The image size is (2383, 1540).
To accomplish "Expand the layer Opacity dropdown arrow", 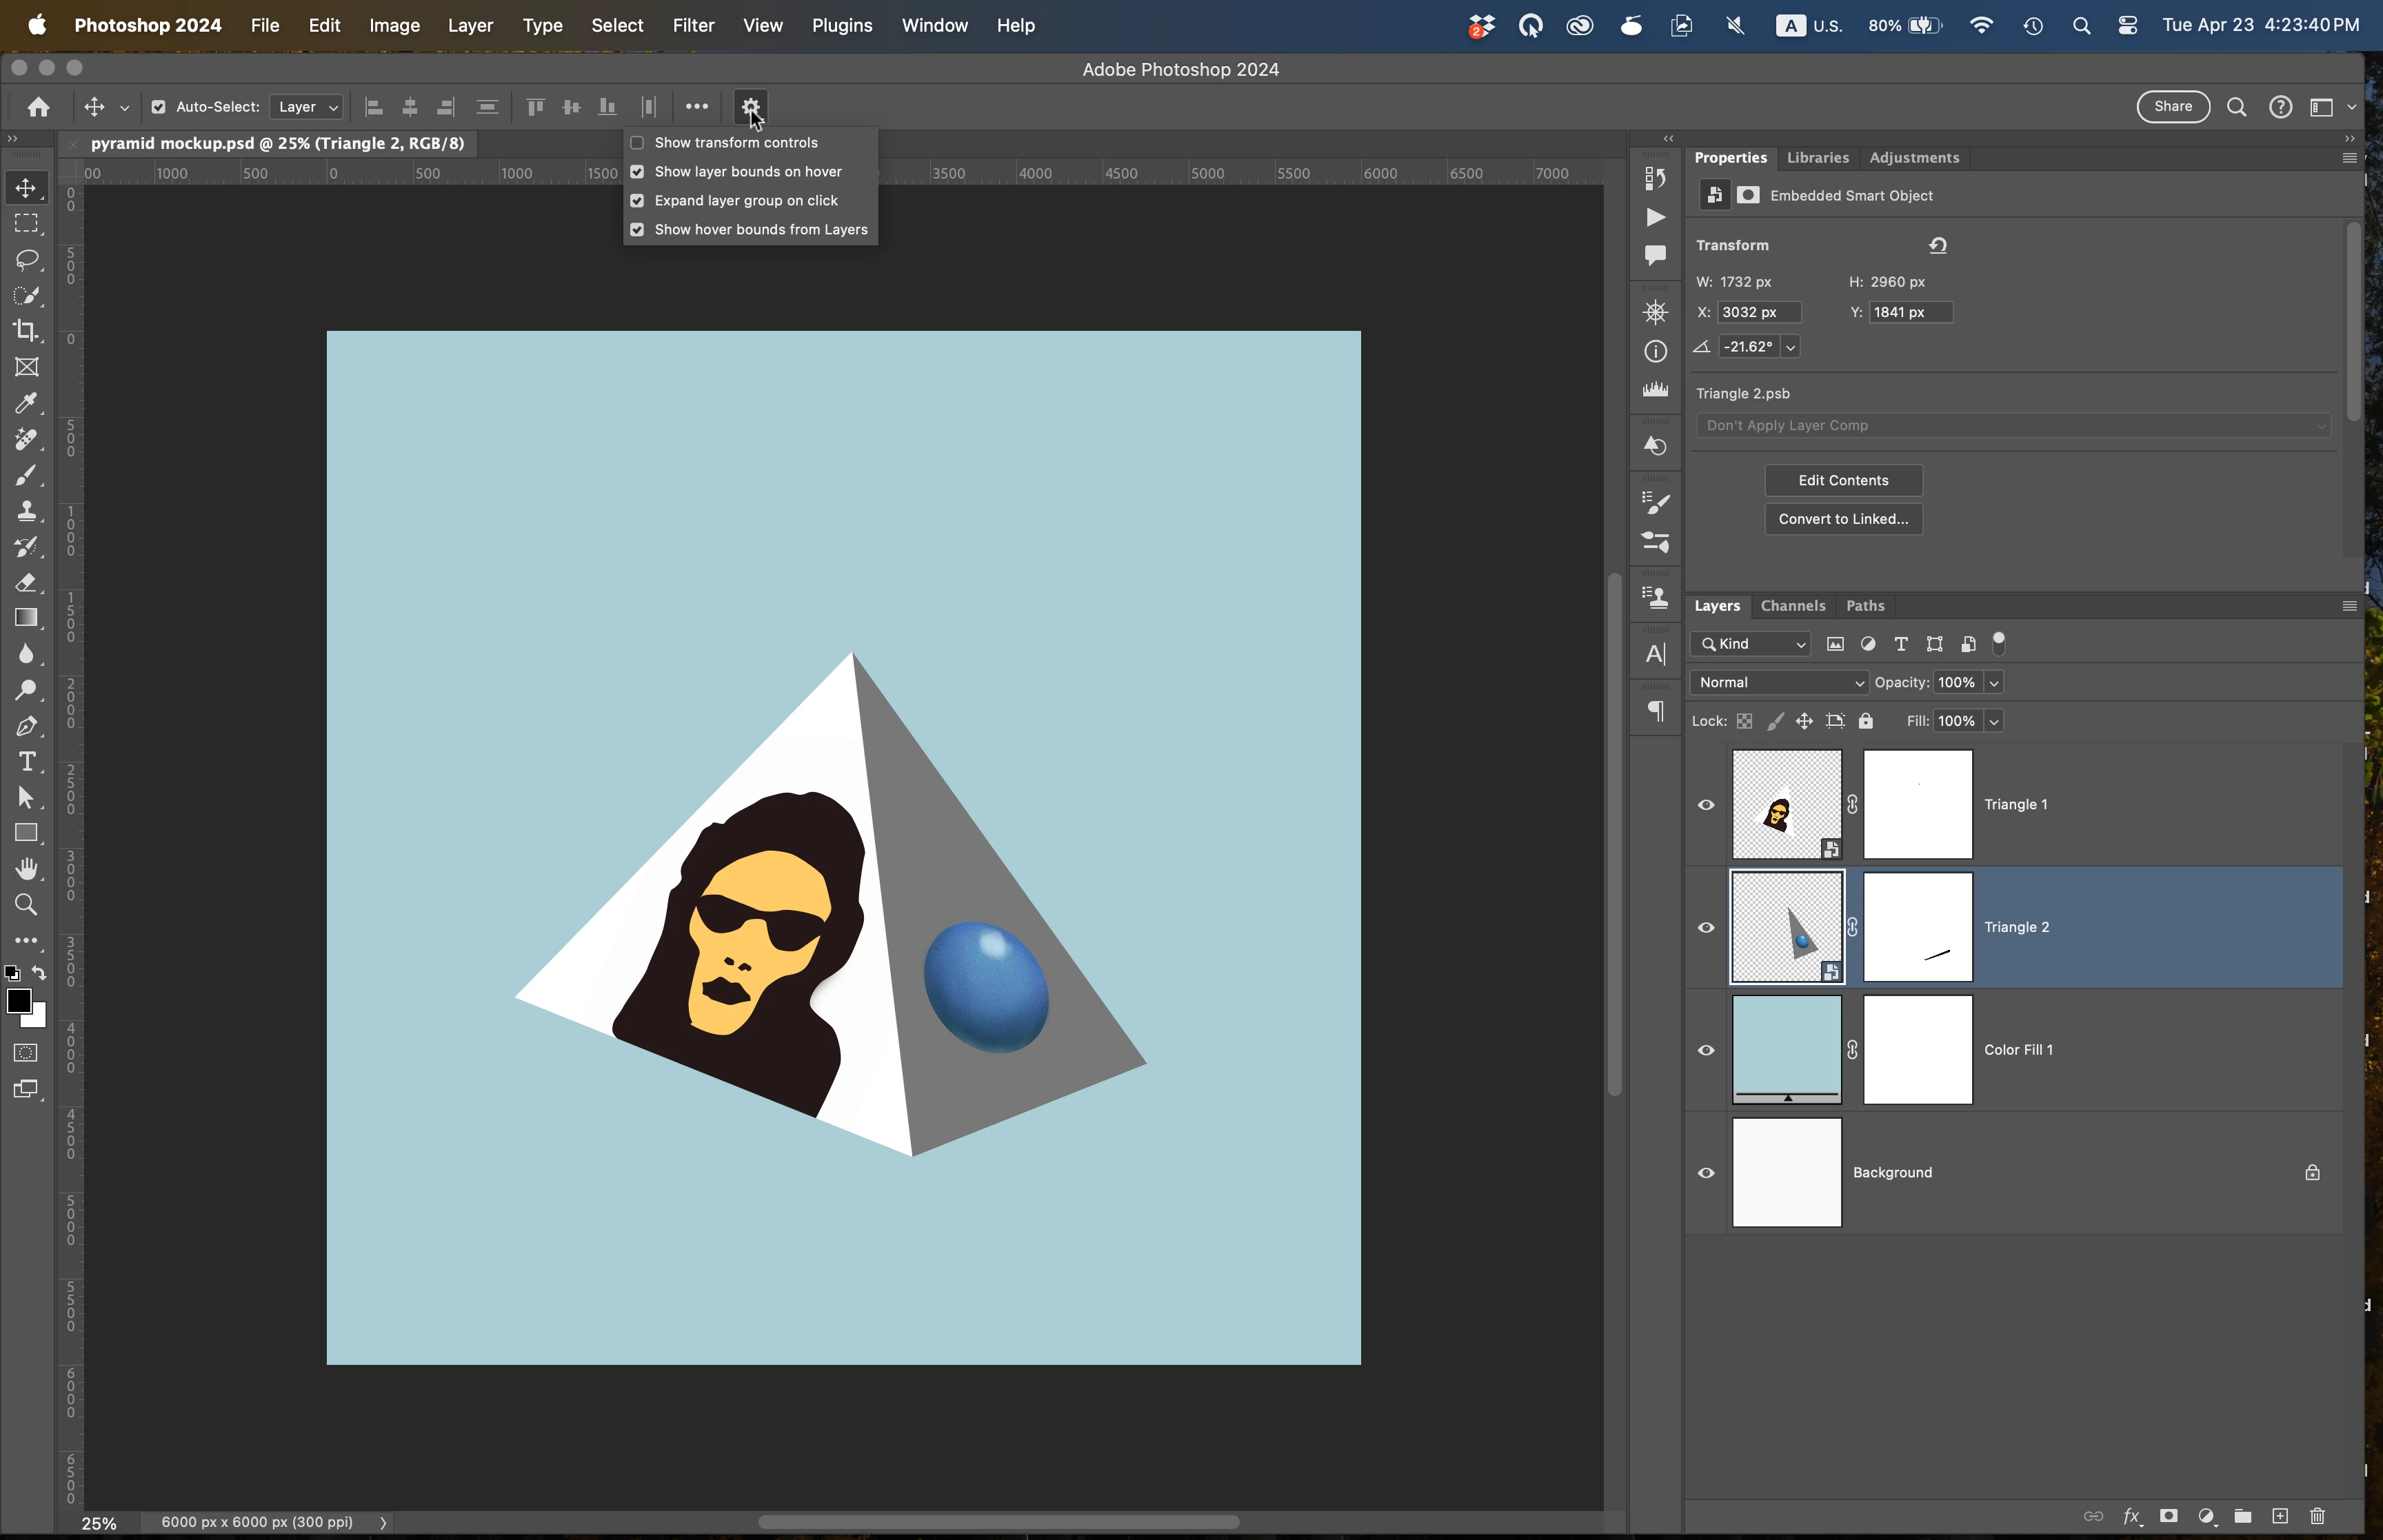I will [1994, 683].
